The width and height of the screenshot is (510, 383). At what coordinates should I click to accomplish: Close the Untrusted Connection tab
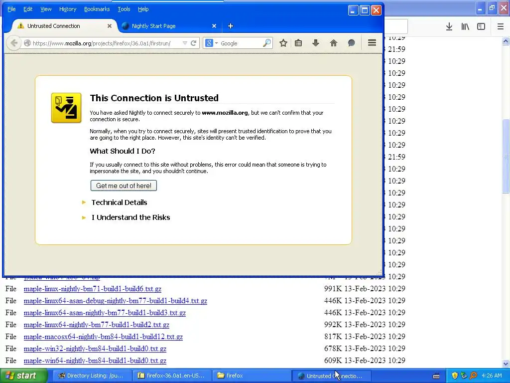tap(110, 26)
